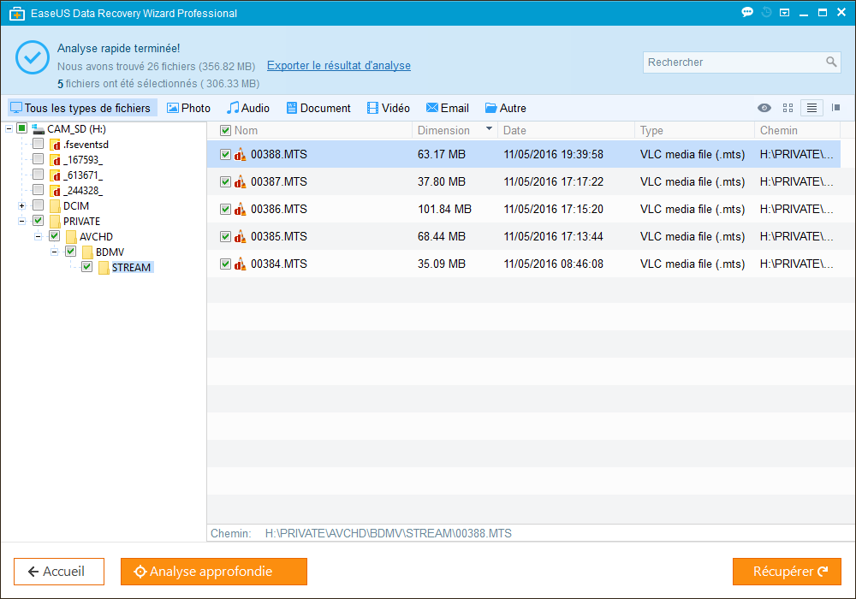
Task: Uncheck the 00387.MTS file checkbox
Action: coord(225,182)
